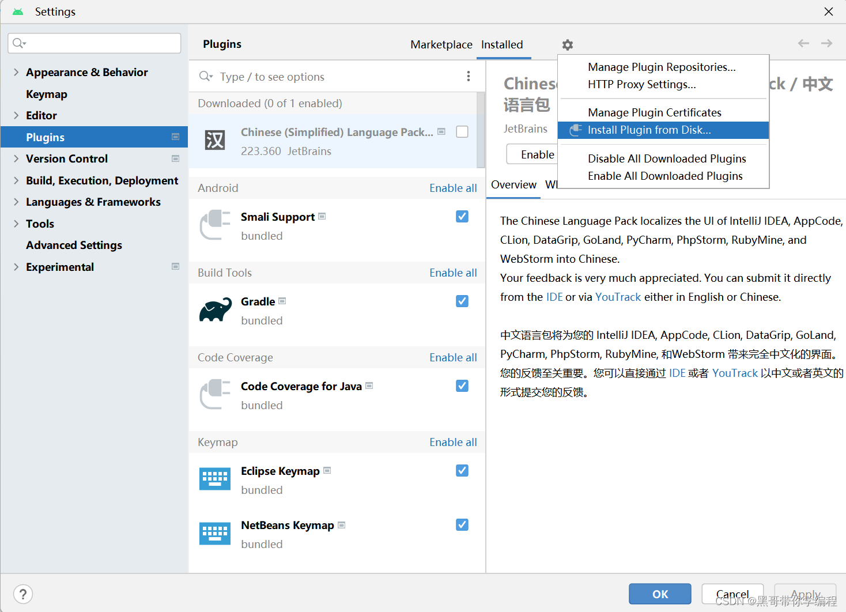Screen dimensions: 846x612
Task: Open the plugins settings gear menu
Action: click(x=568, y=45)
